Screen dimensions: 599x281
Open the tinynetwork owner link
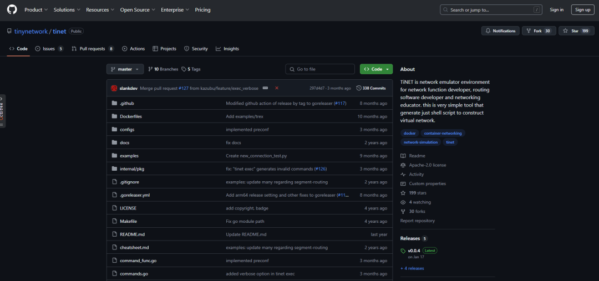(31, 31)
